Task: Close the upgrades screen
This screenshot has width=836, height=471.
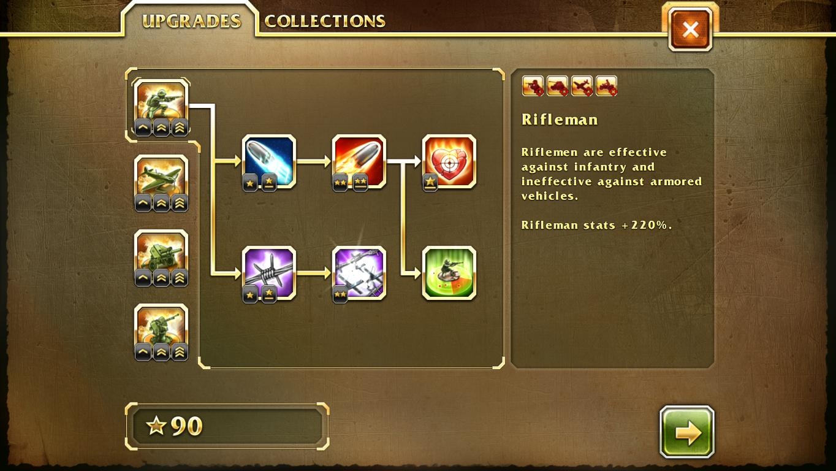Action: [690, 29]
